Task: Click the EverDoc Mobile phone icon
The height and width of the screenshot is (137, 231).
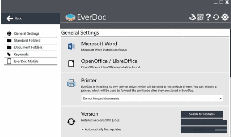Action: coord(9,61)
